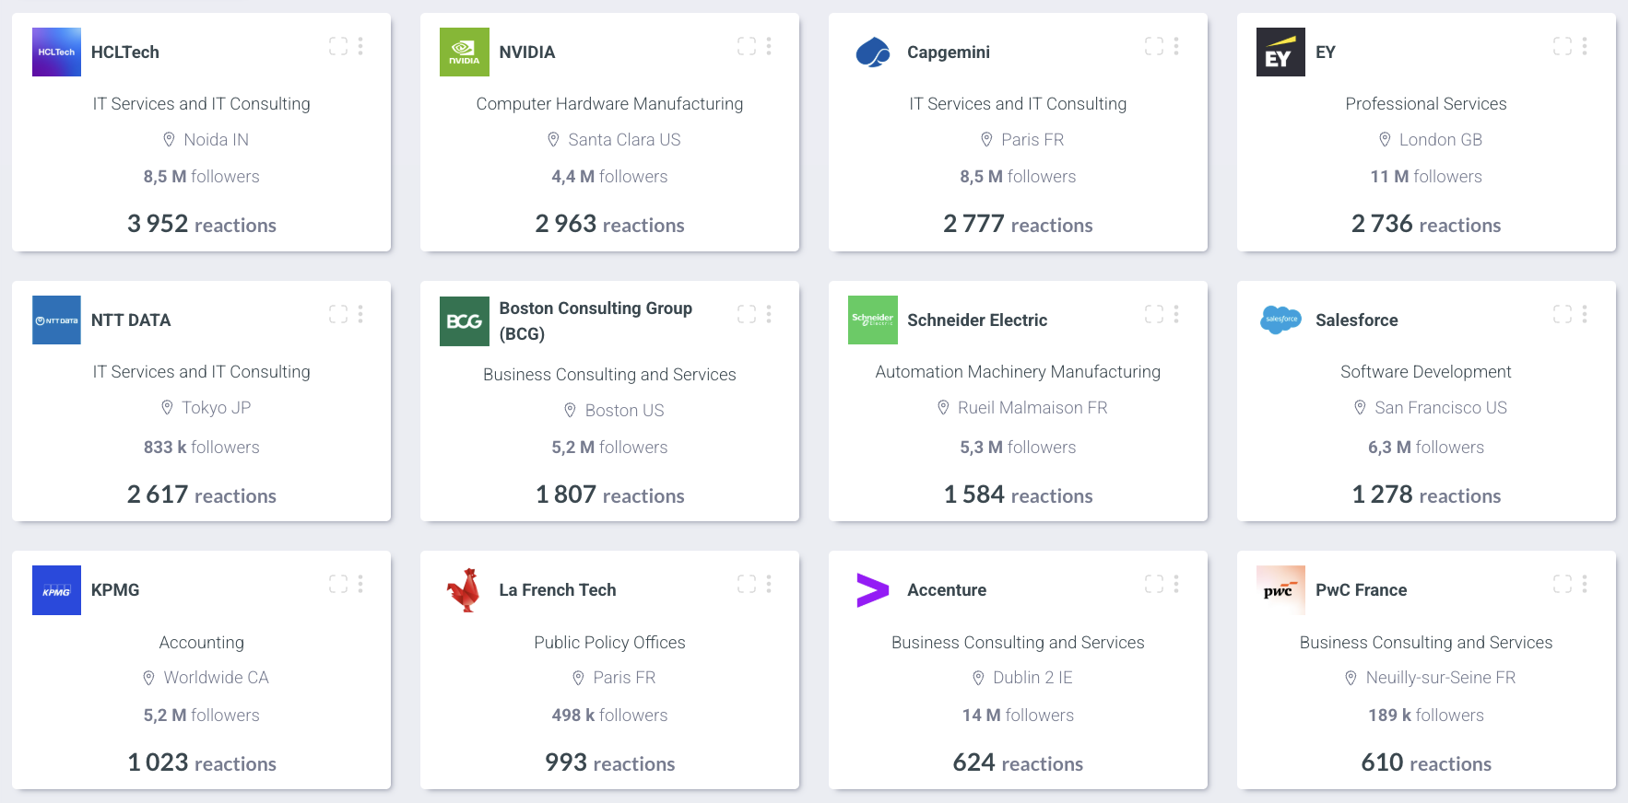Click the '1 807 reactions' count
Viewport: 1628px width, 803px height.
coord(610,495)
